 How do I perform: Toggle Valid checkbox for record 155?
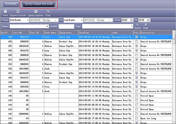coord(137,55)
